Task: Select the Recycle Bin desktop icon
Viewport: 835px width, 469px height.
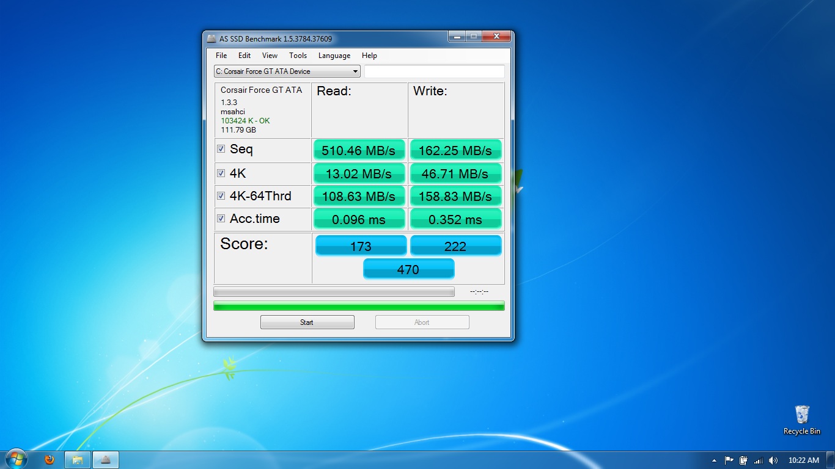Action: click(x=802, y=420)
